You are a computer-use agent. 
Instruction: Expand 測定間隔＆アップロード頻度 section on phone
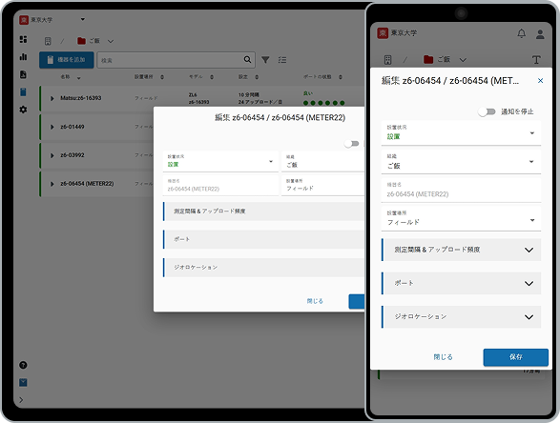click(461, 250)
